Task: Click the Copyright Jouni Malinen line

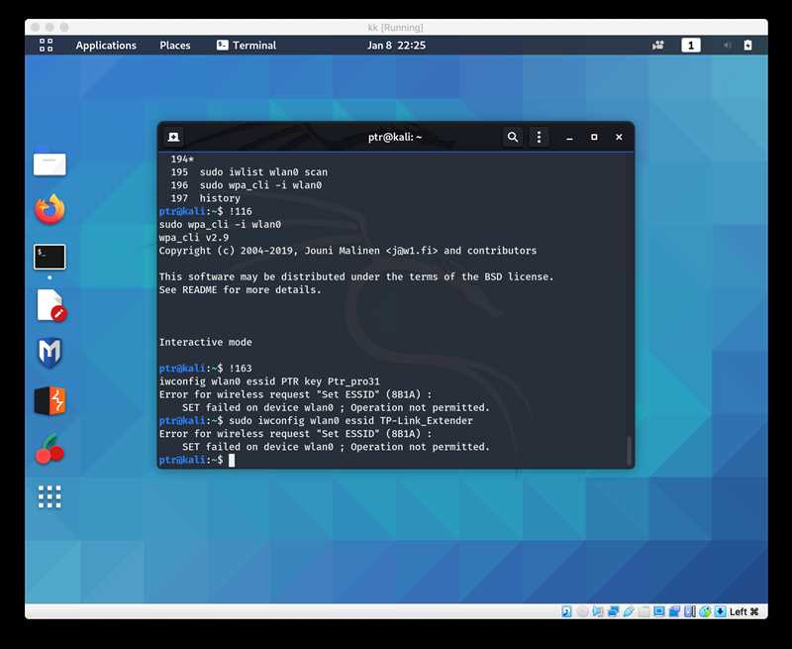Action: 347,251
